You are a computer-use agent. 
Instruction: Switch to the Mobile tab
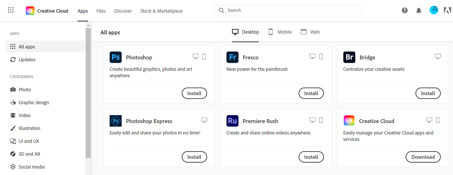click(x=280, y=32)
